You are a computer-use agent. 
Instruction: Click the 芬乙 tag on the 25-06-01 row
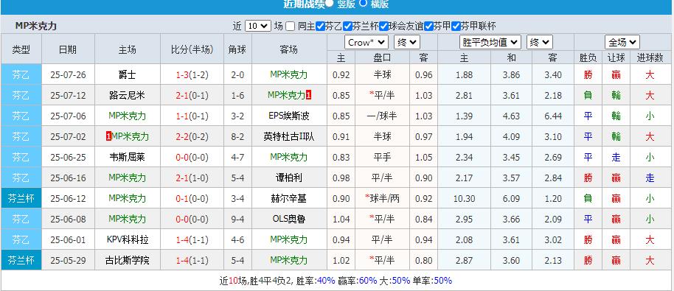pos(21,239)
